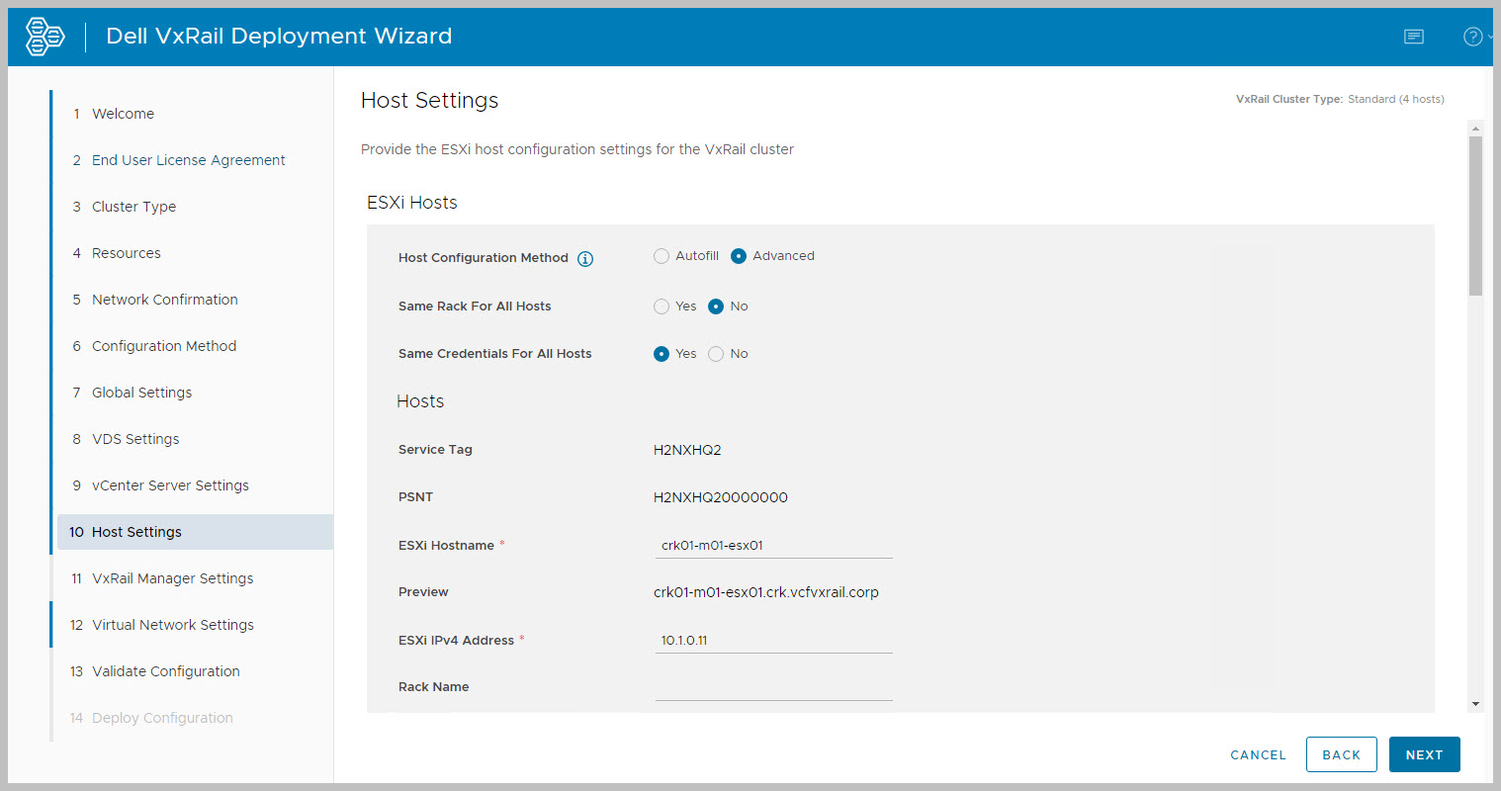Jump to Cluster Type step
Viewport: 1501px width, 791px height.
(133, 207)
